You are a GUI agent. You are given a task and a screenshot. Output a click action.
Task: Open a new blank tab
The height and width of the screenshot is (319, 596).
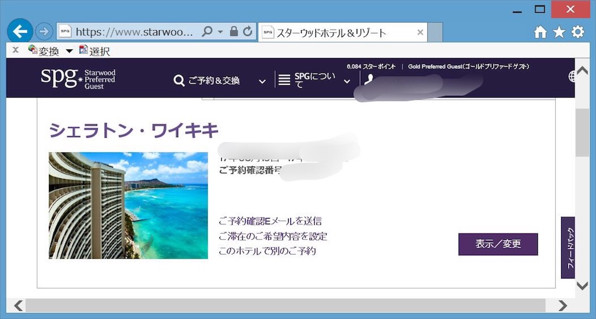435,32
